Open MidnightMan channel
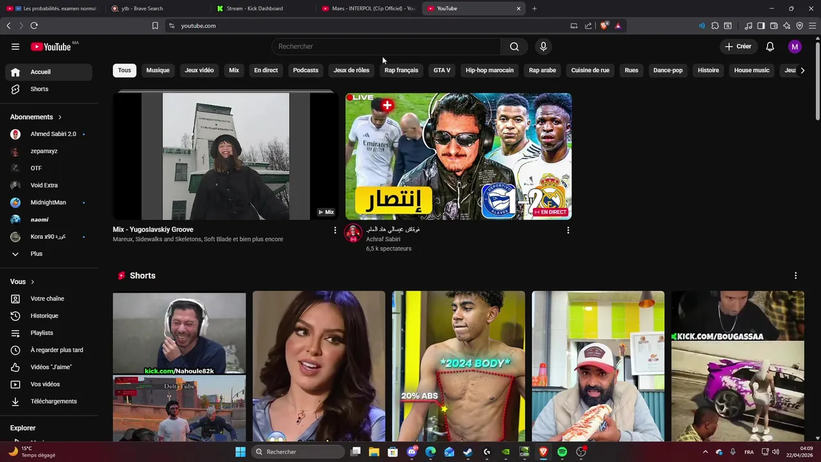Viewport: 821px width, 462px height. [x=49, y=202]
